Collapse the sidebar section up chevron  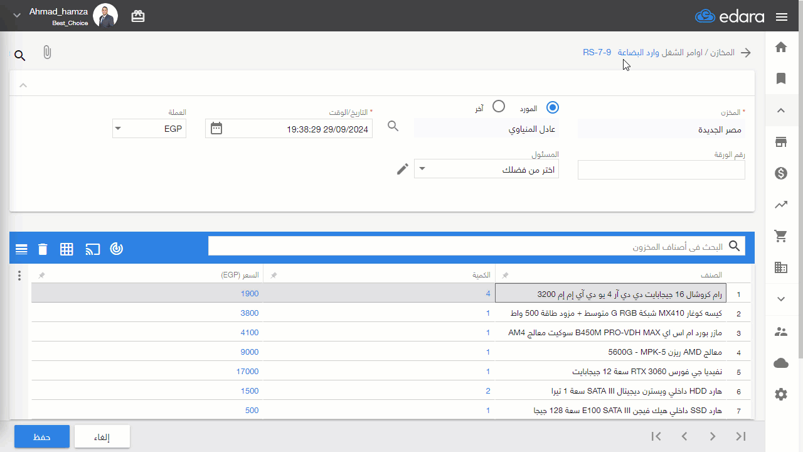point(781,110)
